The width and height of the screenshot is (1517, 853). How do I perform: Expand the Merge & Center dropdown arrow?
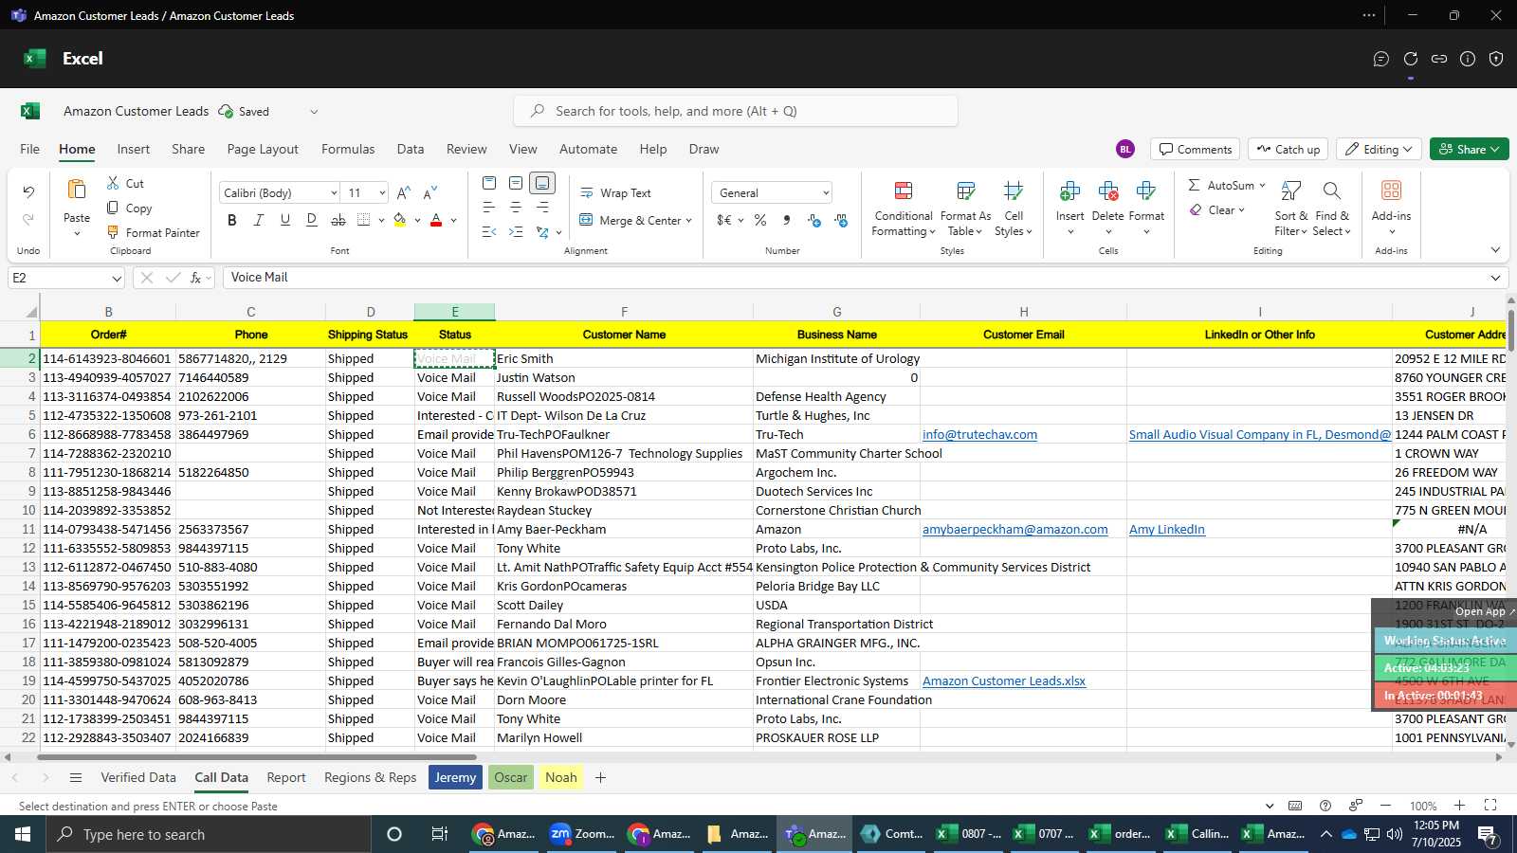tap(688, 221)
